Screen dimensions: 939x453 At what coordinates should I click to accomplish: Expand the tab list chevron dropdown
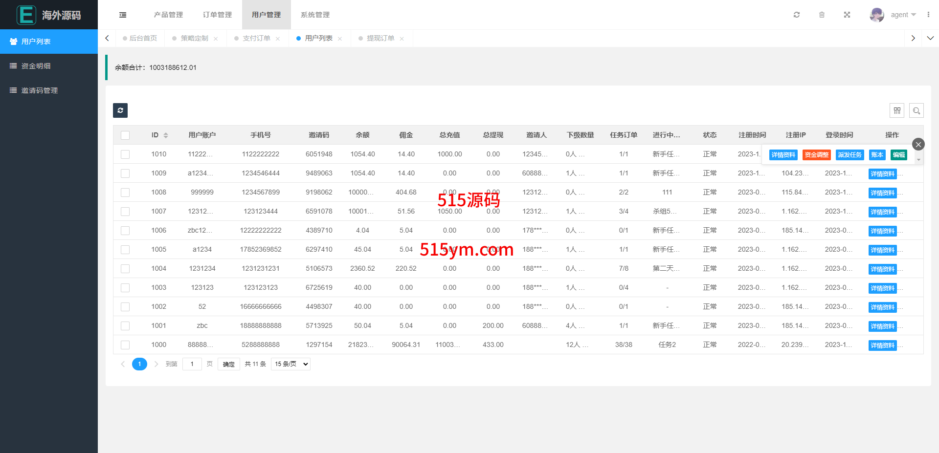pos(930,38)
